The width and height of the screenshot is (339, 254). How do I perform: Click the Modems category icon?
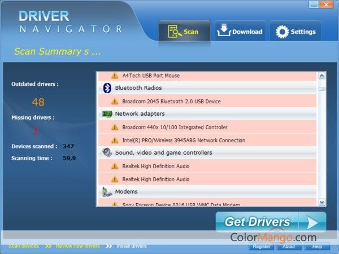pos(107,192)
